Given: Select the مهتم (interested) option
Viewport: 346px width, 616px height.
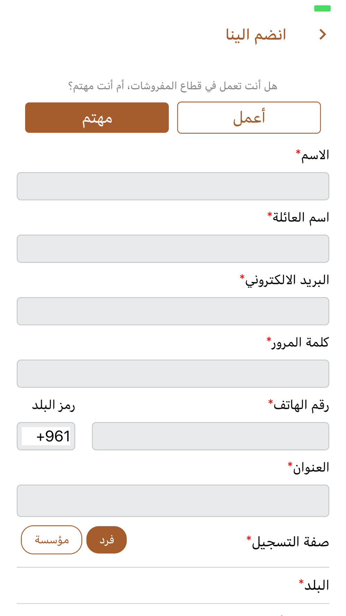Looking at the screenshot, I should 97,117.
